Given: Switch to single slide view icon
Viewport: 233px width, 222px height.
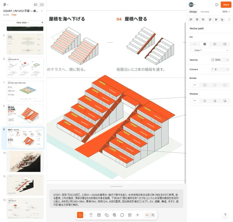Looking at the screenshot, I should (36, 5).
